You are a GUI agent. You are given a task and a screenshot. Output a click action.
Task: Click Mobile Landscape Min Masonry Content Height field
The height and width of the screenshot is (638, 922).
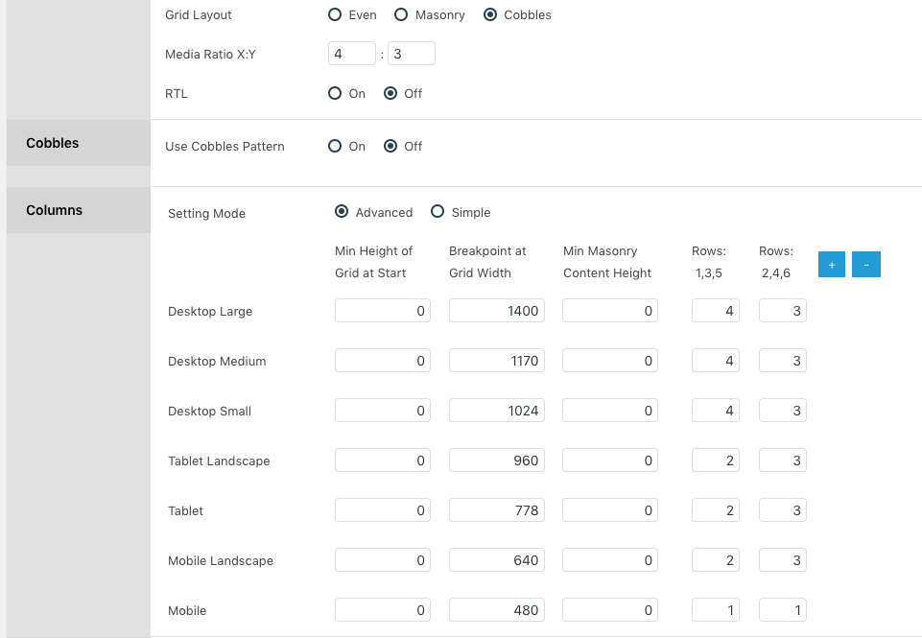(610, 559)
